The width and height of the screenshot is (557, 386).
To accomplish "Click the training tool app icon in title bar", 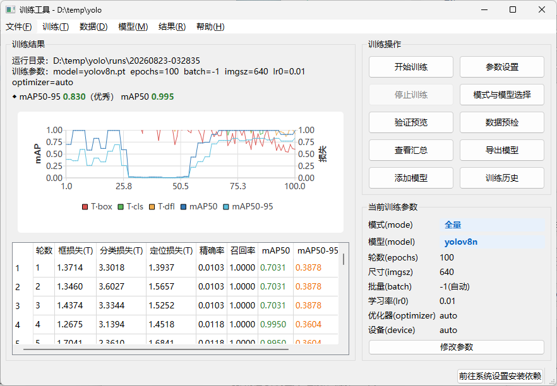I will [x=11, y=9].
